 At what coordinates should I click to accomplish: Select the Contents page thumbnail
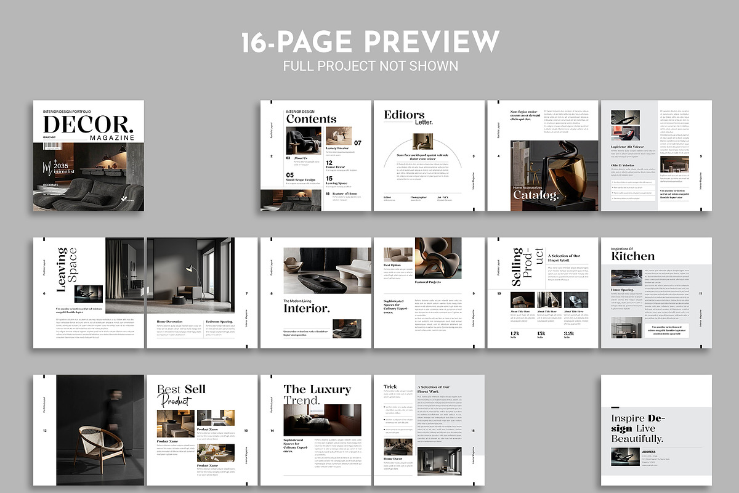[315, 156]
